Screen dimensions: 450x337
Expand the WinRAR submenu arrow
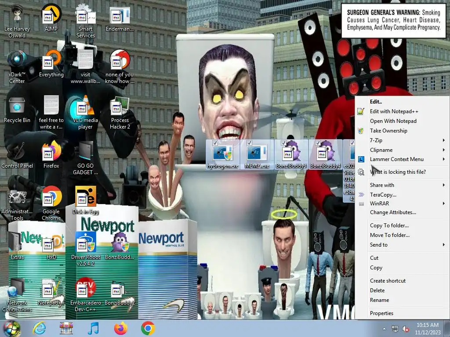click(444, 204)
